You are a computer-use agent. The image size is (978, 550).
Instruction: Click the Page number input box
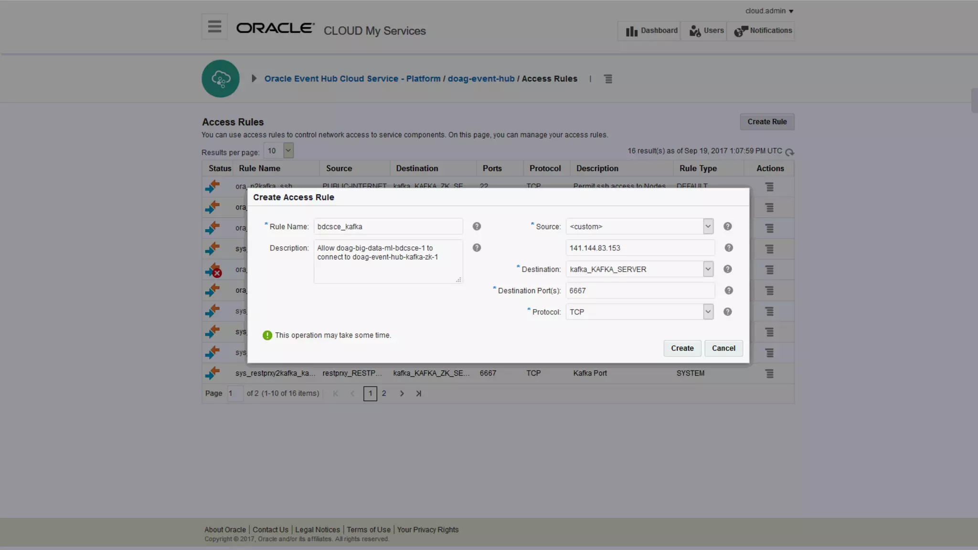(234, 393)
